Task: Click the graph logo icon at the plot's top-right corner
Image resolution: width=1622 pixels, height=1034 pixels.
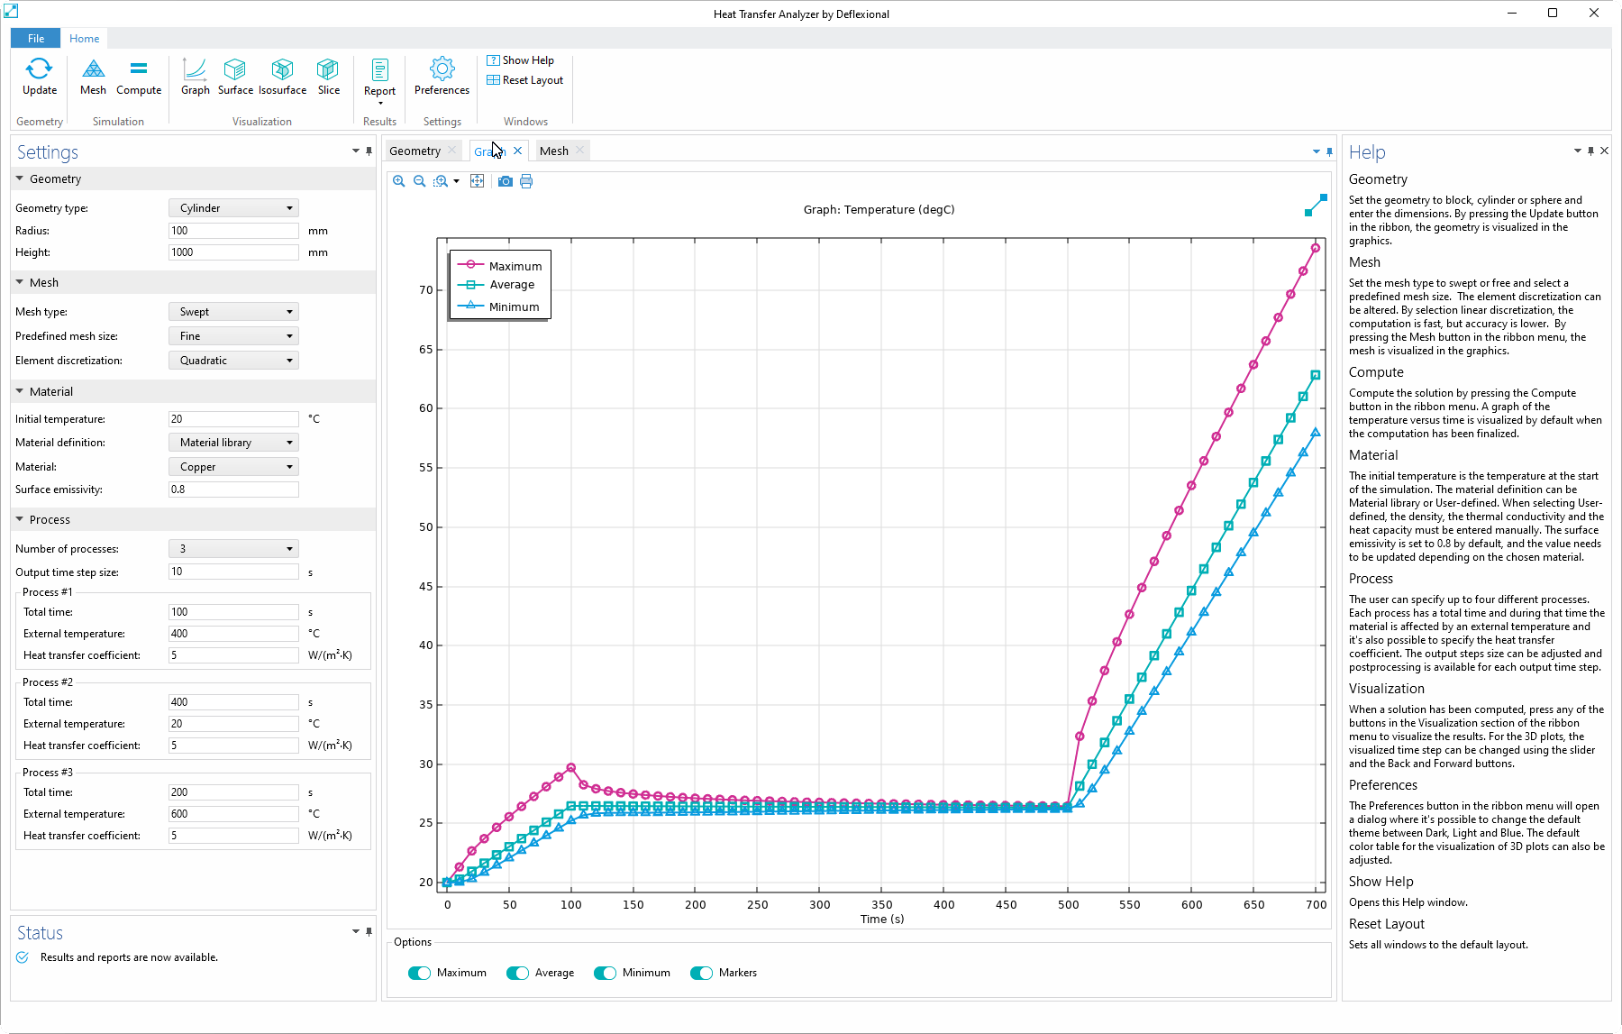Action: pos(1316,205)
